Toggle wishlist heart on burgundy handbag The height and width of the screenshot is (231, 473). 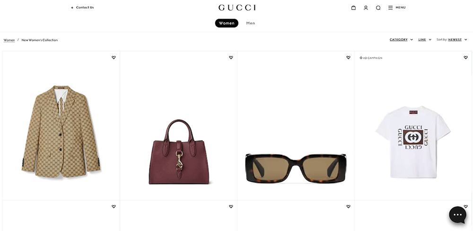coord(231,57)
